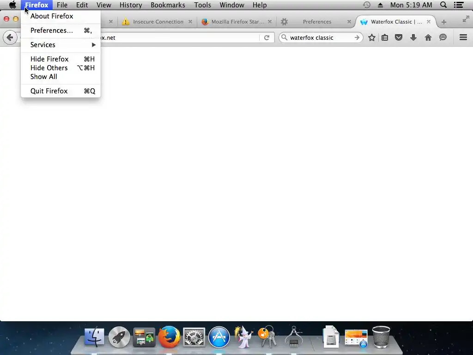Screen dimensions: 473x355
Task: Switch to the Preferences tab
Action: click(x=317, y=22)
